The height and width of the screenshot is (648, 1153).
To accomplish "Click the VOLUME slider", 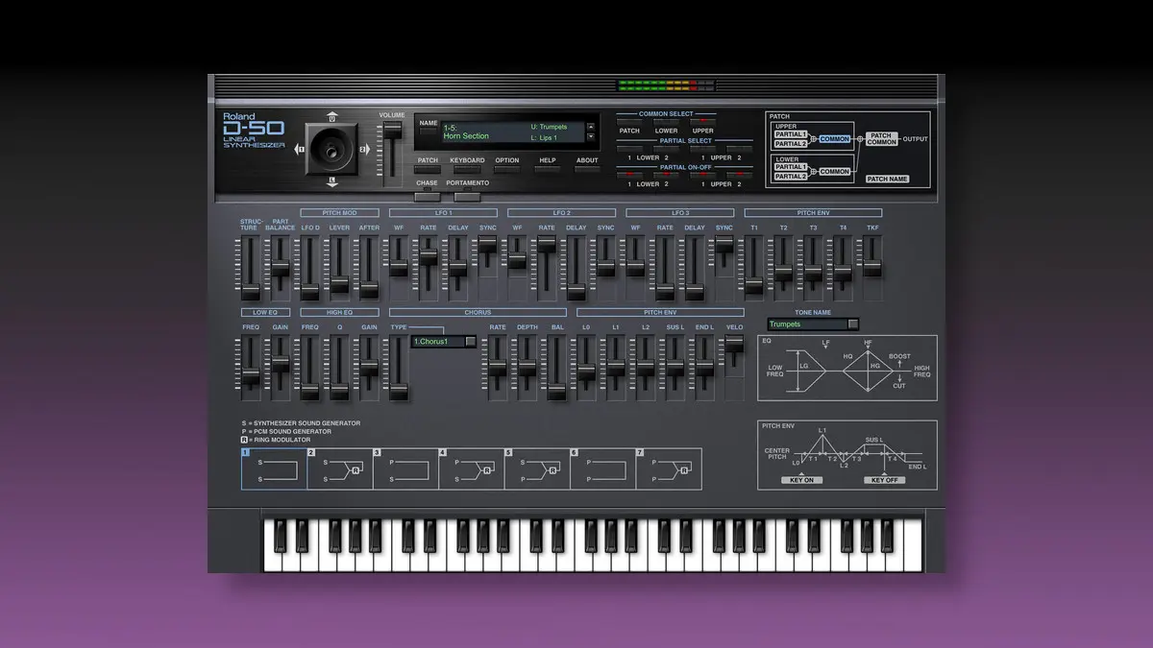I will pos(391,154).
